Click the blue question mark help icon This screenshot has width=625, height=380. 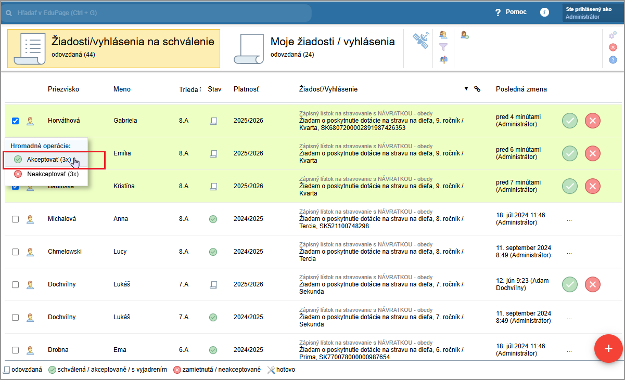[x=613, y=60]
